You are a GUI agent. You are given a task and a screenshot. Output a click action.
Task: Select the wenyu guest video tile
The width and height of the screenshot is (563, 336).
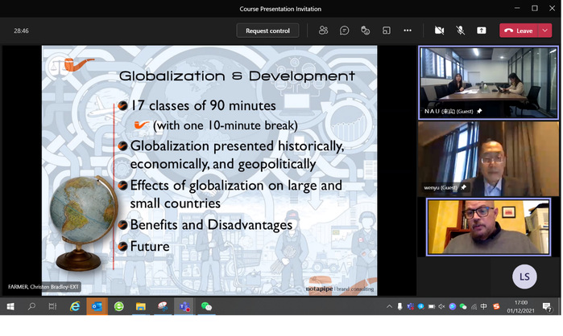click(488, 158)
